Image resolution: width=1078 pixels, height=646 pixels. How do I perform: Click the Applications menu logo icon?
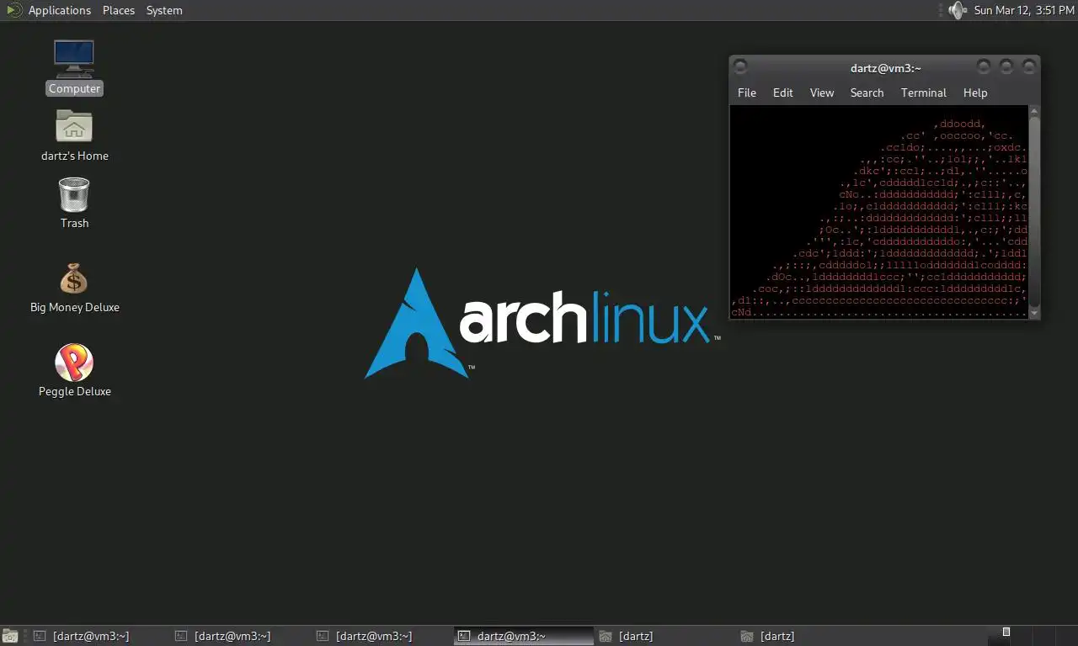tap(14, 10)
